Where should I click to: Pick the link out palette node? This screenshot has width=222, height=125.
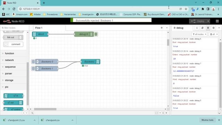coord(13,37)
